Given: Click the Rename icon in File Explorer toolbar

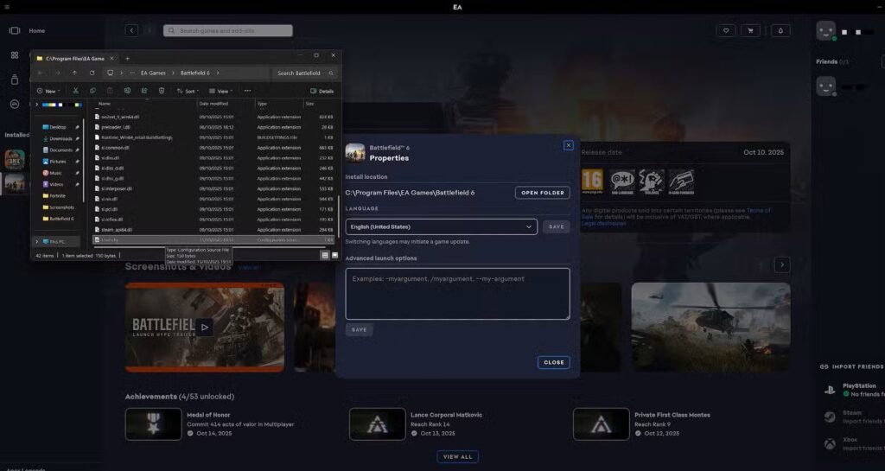Looking at the screenshot, I should [x=127, y=91].
